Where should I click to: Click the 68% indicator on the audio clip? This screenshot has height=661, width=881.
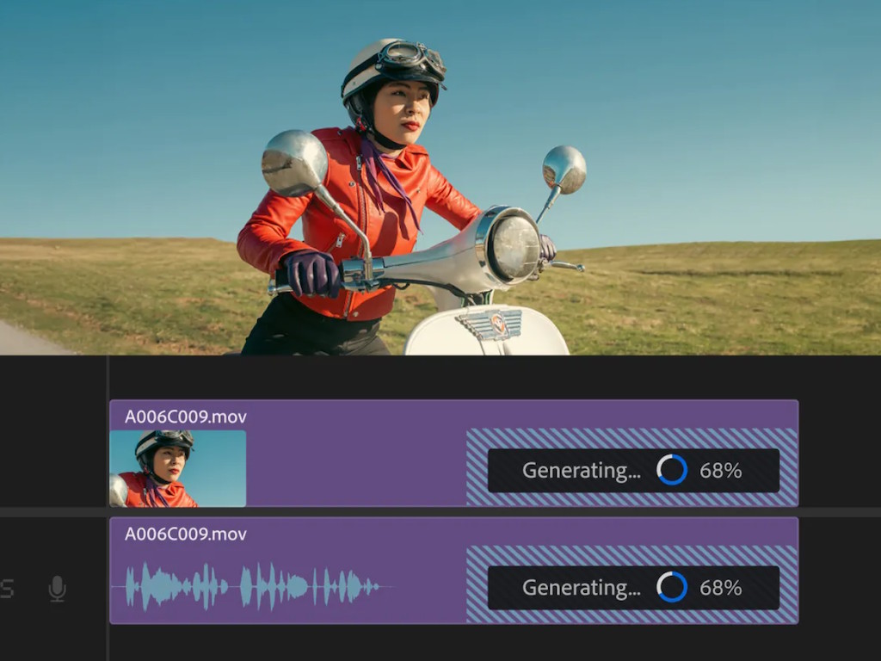pyautogui.click(x=720, y=588)
